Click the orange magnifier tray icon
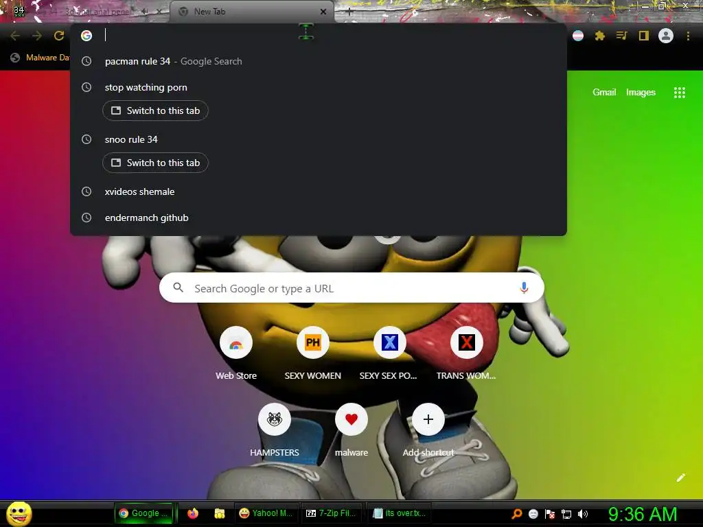 pyautogui.click(x=517, y=514)
